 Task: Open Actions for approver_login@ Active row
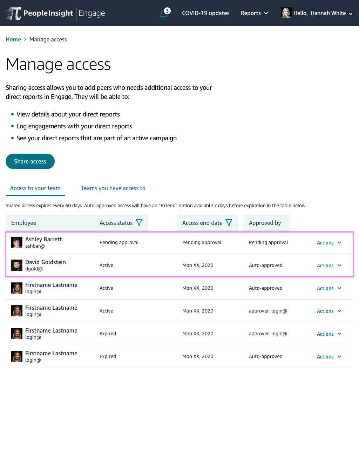tap(329, 311)
